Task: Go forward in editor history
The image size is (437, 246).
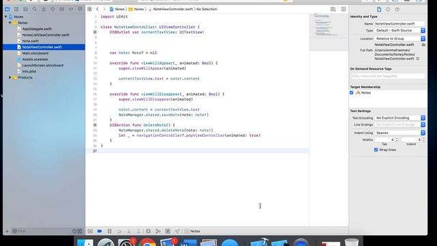Action: [104, 9]
